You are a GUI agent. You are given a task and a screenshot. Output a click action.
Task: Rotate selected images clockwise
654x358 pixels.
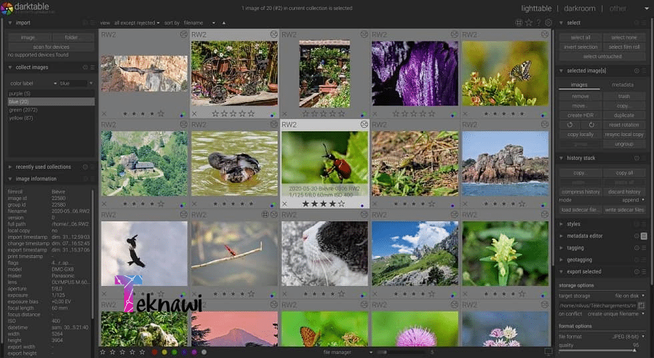click(x=591, y=125)
